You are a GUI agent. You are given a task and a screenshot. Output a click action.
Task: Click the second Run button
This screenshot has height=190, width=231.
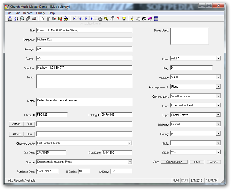point(29,134)
